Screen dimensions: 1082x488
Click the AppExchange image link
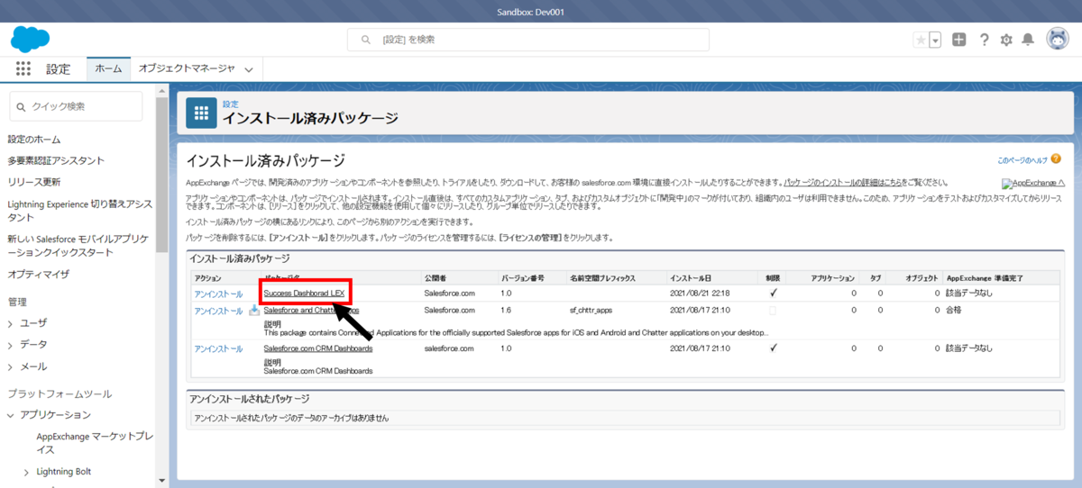point(1033,183)
